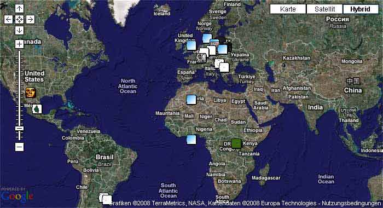383x208 pixels.
Task: Switch to Karte map view
Action: [288, 9]
